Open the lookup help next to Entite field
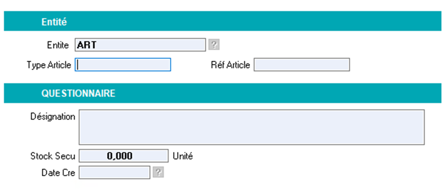The image size is (447, 195). pos(214,45)
